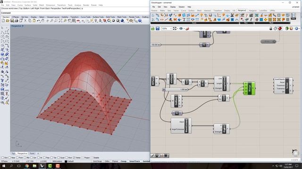
Task: Click the light bulb icon in Kangaroo2 Goals
Action: click(201, 15)
